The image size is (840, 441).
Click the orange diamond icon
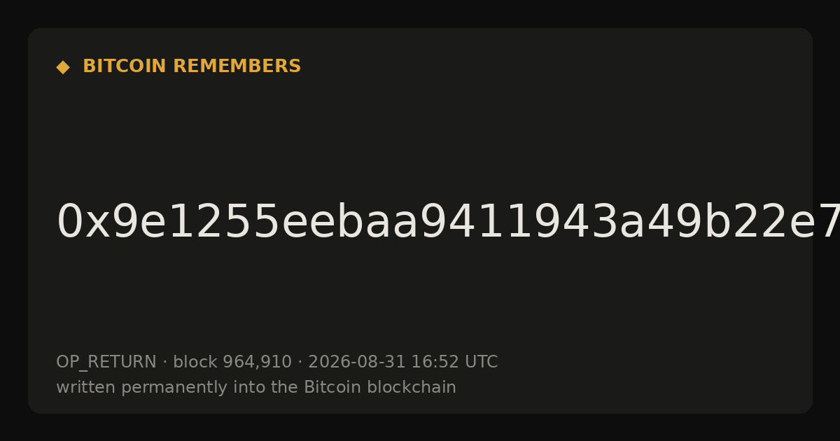coord(63,67)
